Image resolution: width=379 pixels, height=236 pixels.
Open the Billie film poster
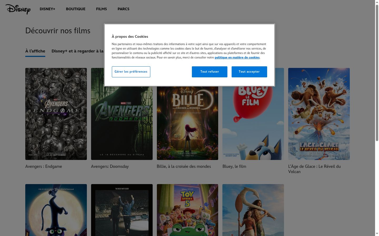[187, 123]
